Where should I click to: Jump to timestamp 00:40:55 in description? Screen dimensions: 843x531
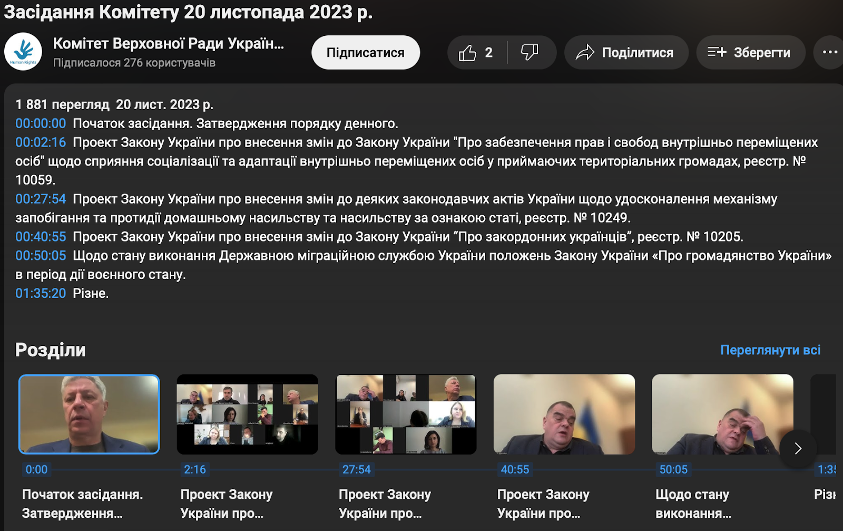(41, 237)
